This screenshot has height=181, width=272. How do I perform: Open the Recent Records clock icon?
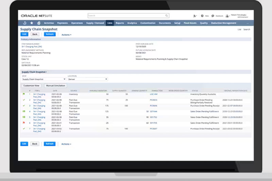click(x=24, y=23)
